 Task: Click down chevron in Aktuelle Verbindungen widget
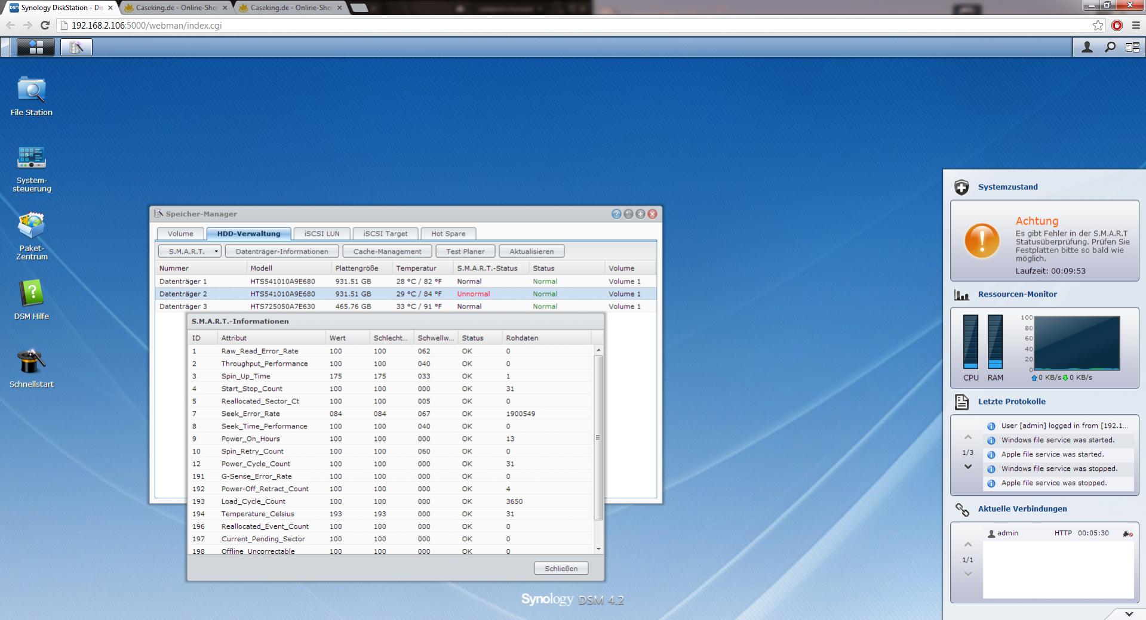pyautogui.click(x=968, y=574)
